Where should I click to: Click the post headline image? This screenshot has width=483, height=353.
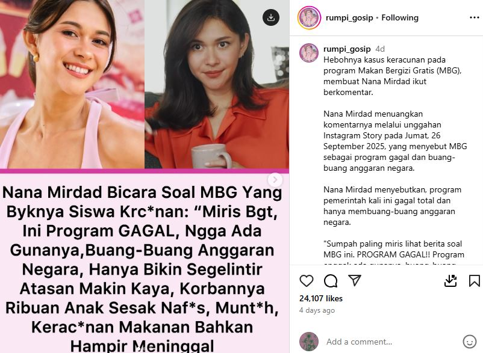click(x=145, y=177)
